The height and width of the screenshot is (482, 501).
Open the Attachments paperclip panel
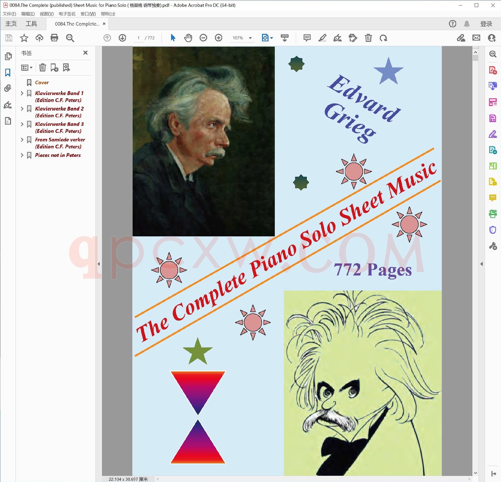(x=8, y=88)
